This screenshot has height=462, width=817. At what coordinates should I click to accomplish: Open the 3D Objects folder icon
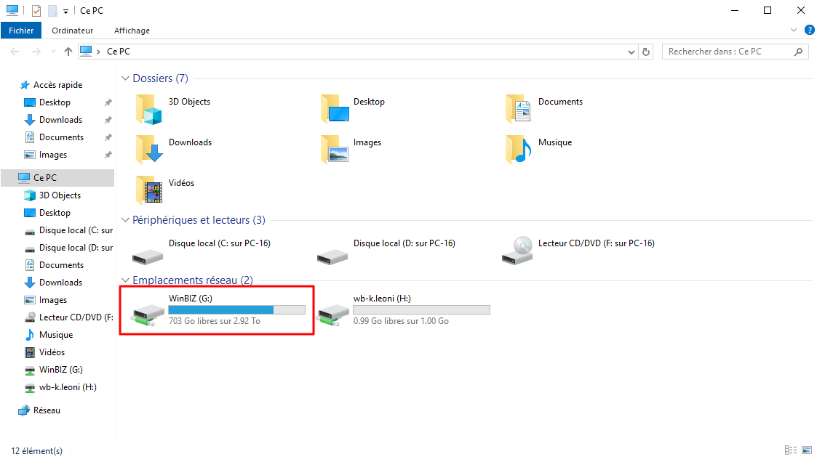pos(148,109)
